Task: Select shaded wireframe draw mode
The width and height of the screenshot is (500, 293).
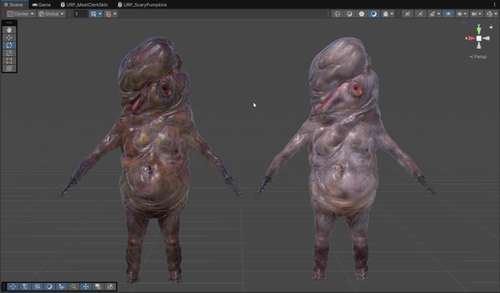Action: pyautogui.click(x=349, y=14)
